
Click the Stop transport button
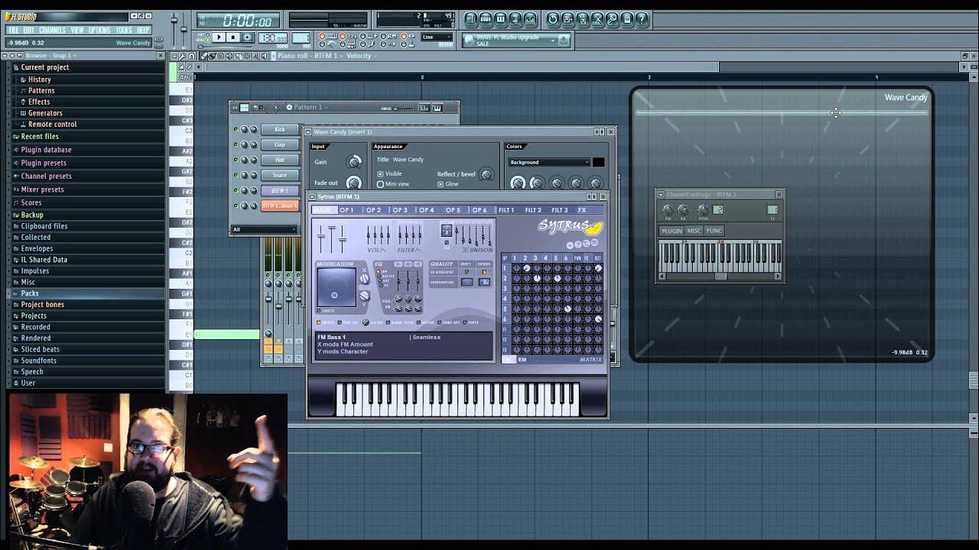233,37
